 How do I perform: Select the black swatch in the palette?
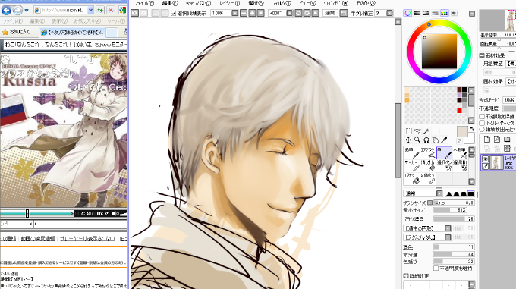click(x=464, y=90)
